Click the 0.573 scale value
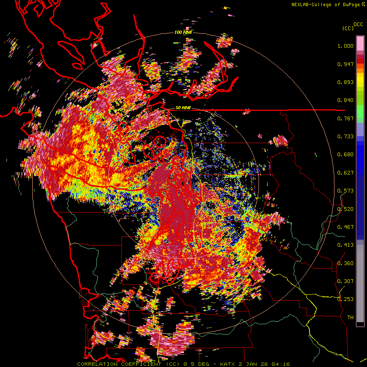The image size is (367, 367). 345,191
